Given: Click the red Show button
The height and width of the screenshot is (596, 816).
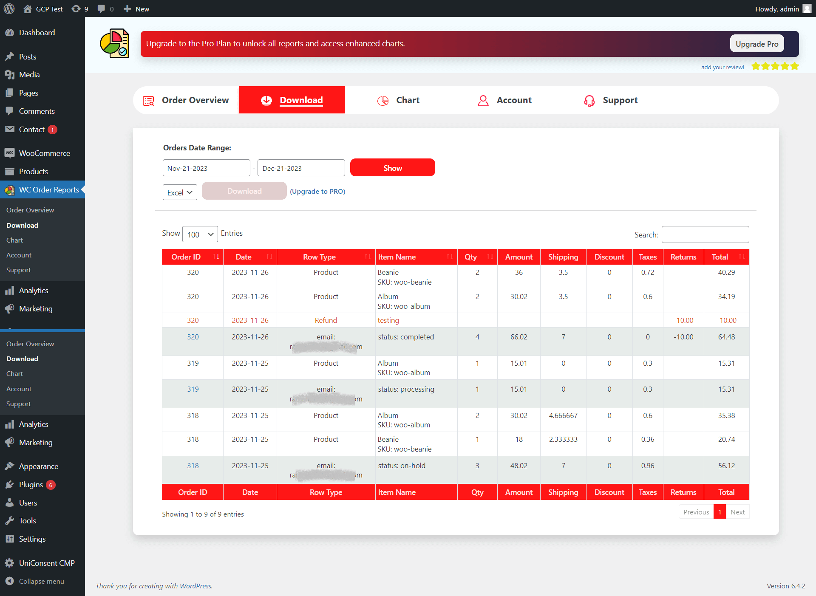Looking at the screenshot, I should (x=392, y=168).
